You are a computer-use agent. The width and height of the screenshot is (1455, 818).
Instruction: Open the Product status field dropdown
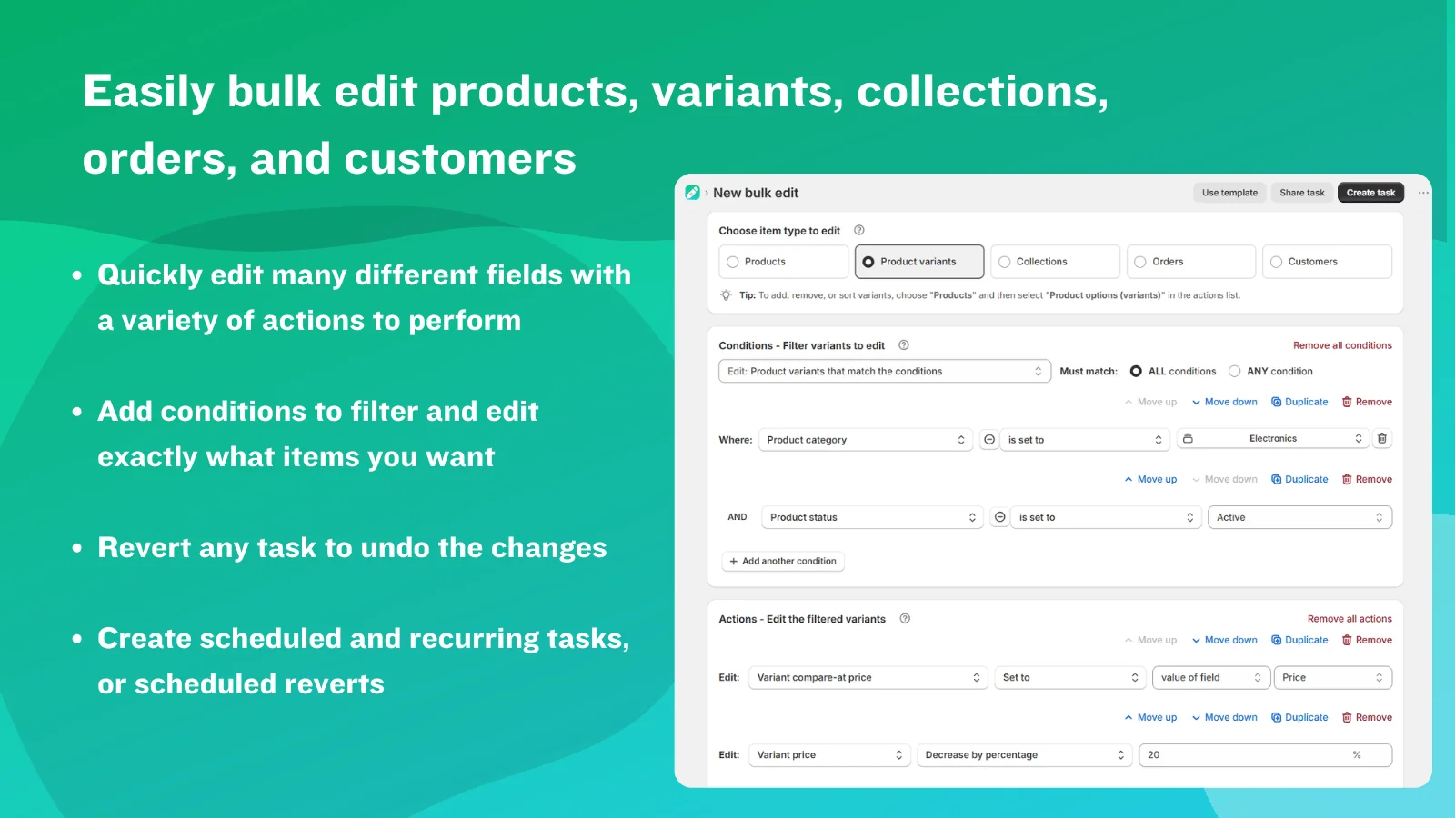872,517
